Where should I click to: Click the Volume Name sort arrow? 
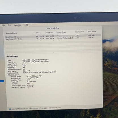pos(34,33)
